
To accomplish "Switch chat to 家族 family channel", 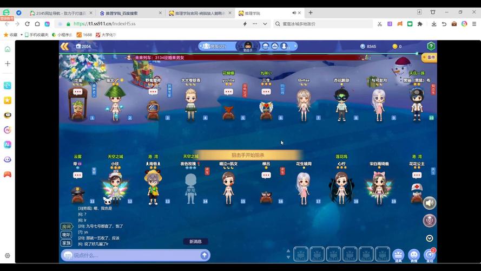I will (66, 243).
